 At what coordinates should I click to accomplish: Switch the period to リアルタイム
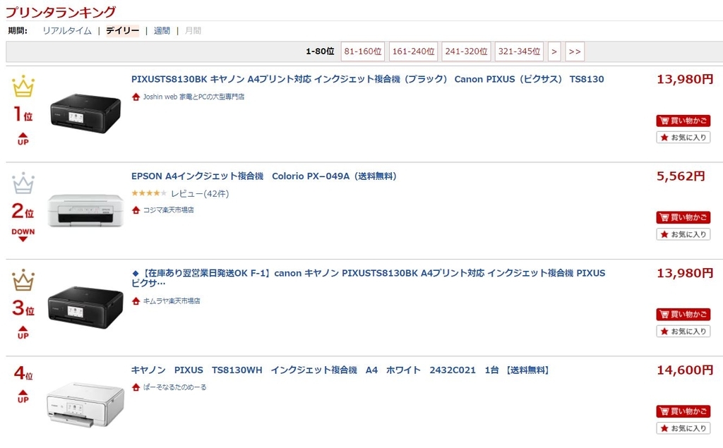pos(67,31)
